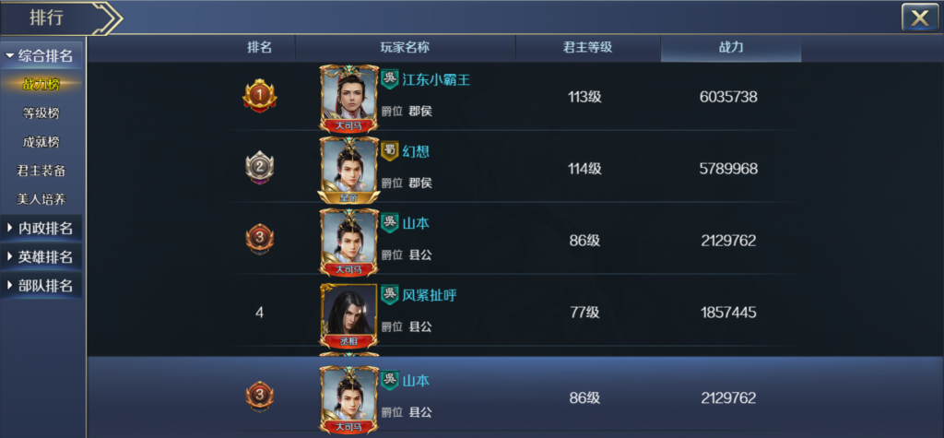Click the gold rank 1 medal icon
The height and width of the screenshot is (438, 944).
click(259, 97)
